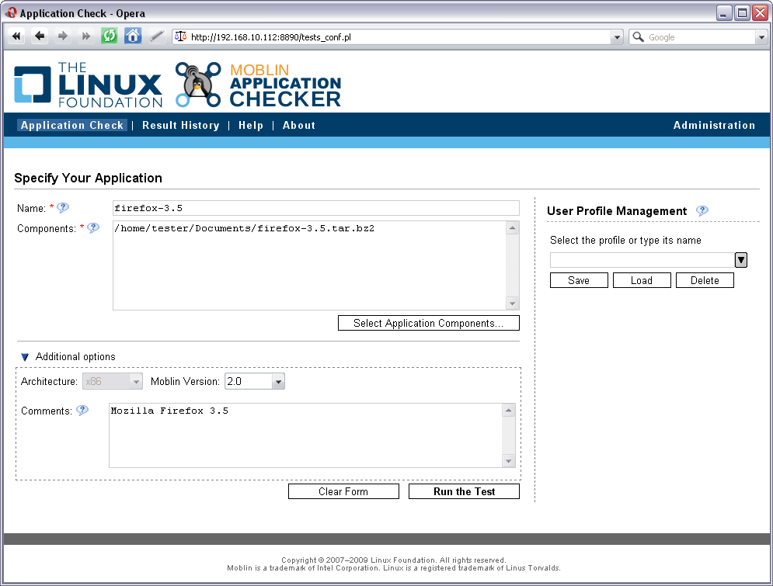Click the Opera rewind navigation button

(x=16, y=36)
